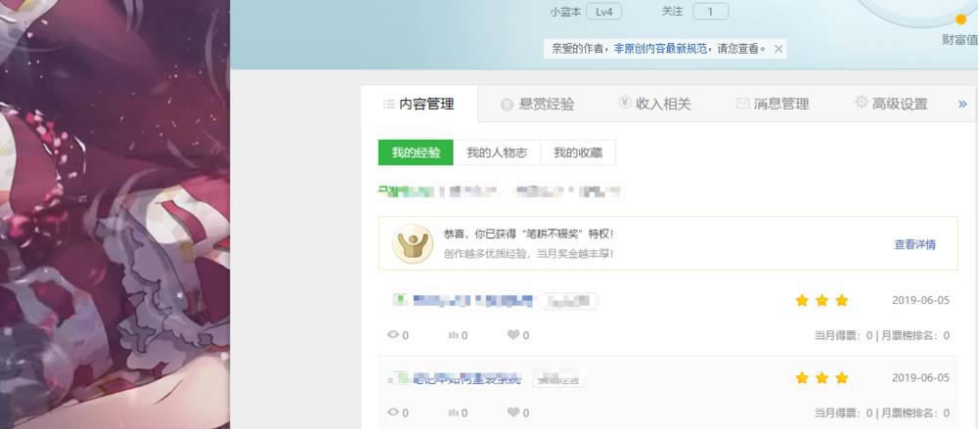Open the 悬赏经验 tab
The width and height of the screenshot is (978, 429).
pos(537,104)
